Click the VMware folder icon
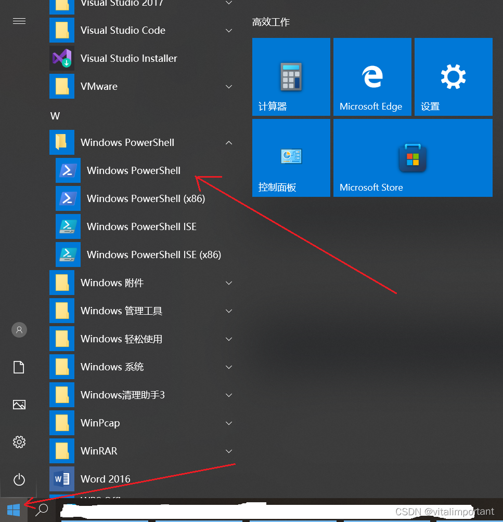Viewport: 503px width, 522px height. 62,86
